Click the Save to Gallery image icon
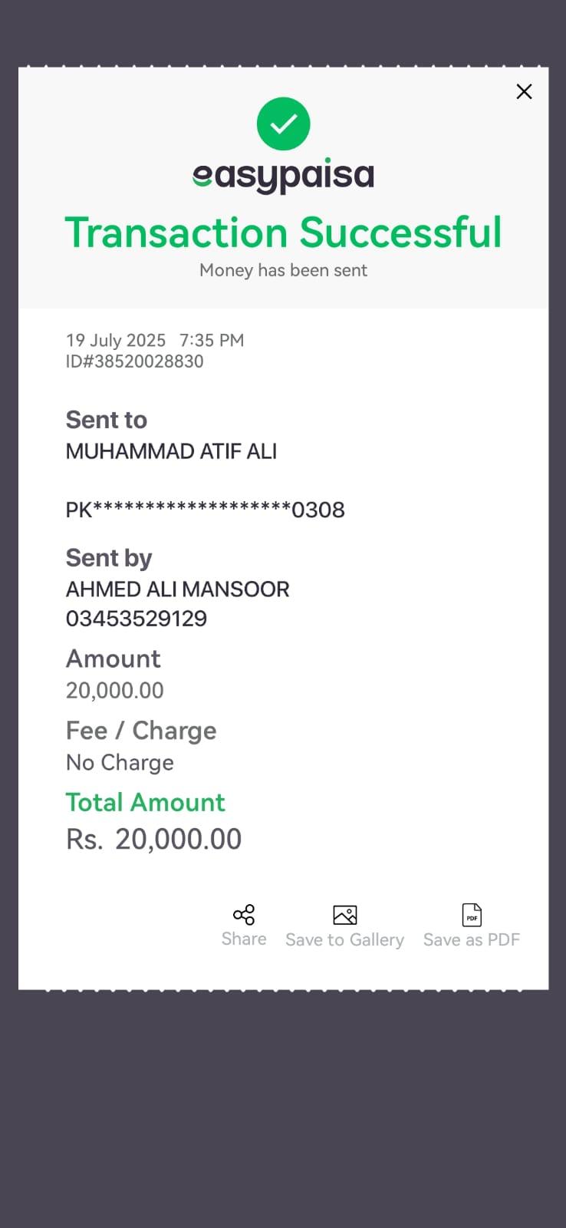The height and width of the screenshot is (1228, 566). (345, 914)
